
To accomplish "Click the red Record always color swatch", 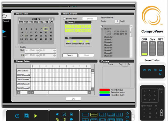I will (x=104, y=90).
